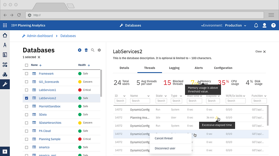Open the workflow nodes icon in sidebar

click(x=5, y=64)
